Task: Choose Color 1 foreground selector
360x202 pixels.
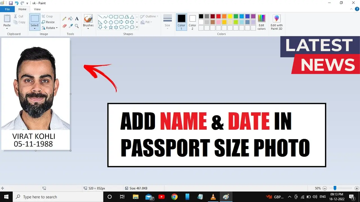Action: click(181, 22)
